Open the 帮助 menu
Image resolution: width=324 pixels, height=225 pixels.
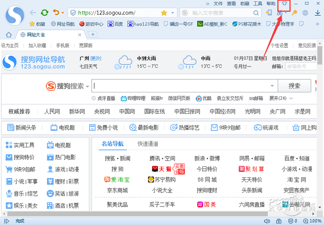point(271,4)
